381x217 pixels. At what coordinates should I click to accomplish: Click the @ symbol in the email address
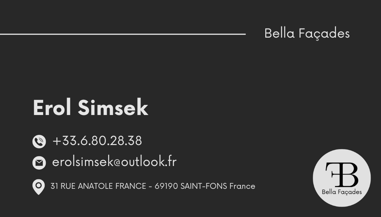117,162
